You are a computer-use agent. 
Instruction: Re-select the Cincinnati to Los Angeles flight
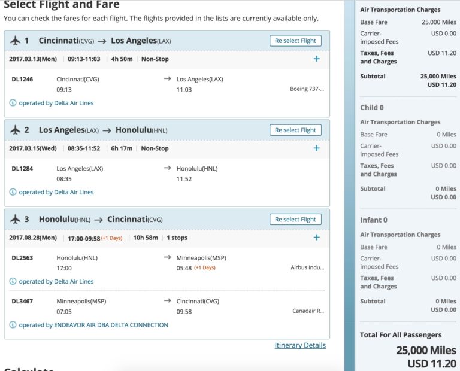pyautogui.click(x=295, y=41)
